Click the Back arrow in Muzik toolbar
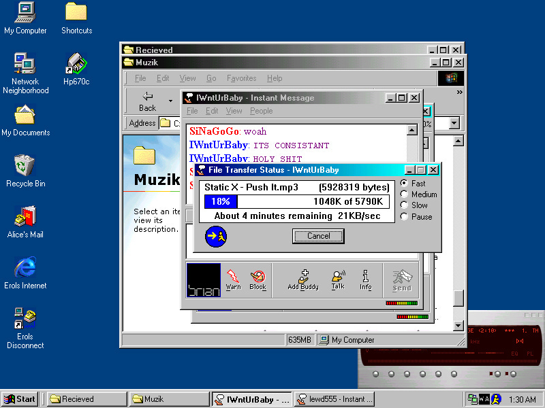 click(147, 101)
